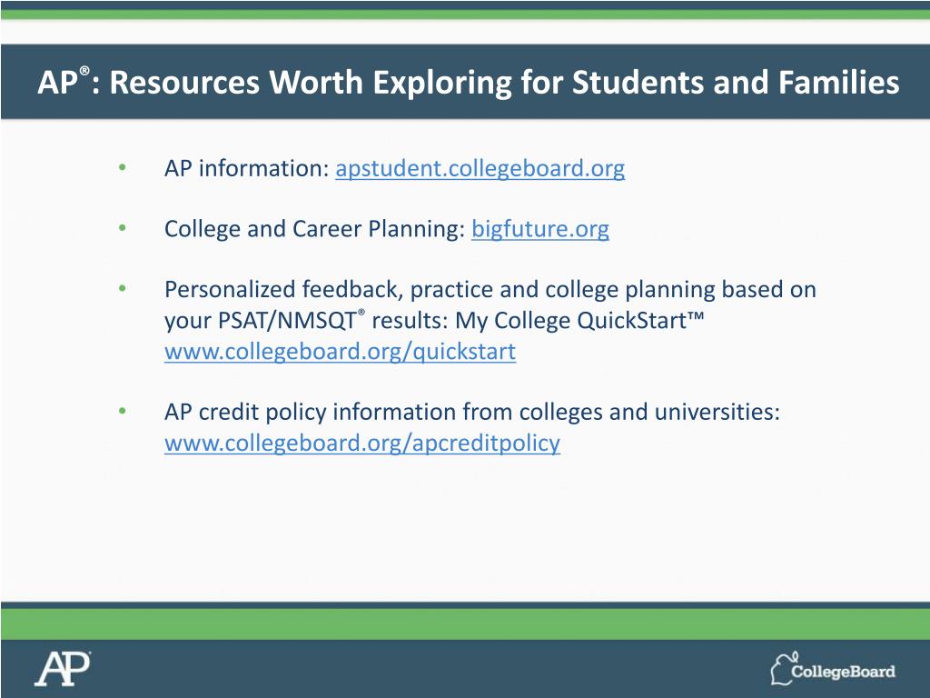Open www.collegeboard.org/apcreditpolicy link

(x=362, y=443)
